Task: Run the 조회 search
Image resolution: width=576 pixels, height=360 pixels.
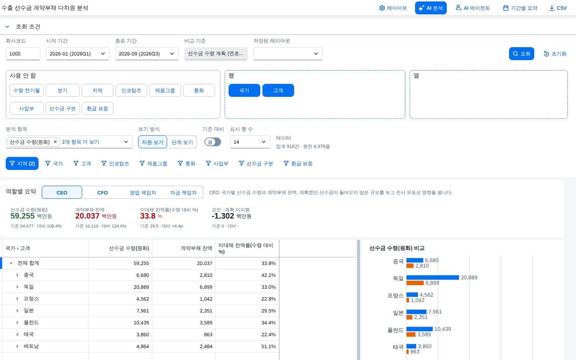Action: tap(522, 54)
